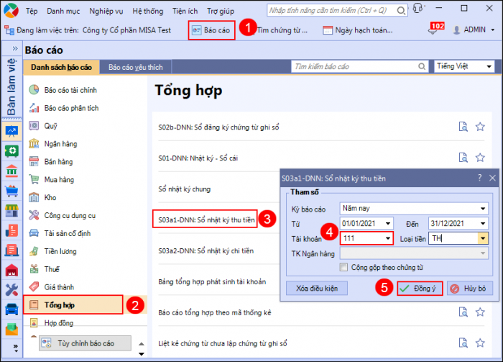Image resolution: width=503 pixels, height=362 pixels.
Task: Favorite the S02b-DNN report with star icon
Action: [x=480, y=127]
